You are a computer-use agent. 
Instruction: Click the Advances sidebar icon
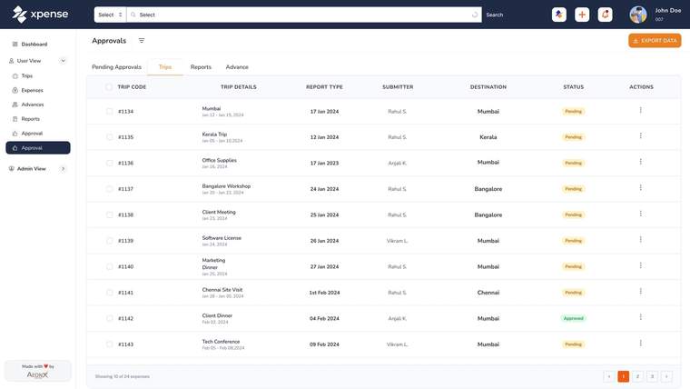(x=15, y=105)
